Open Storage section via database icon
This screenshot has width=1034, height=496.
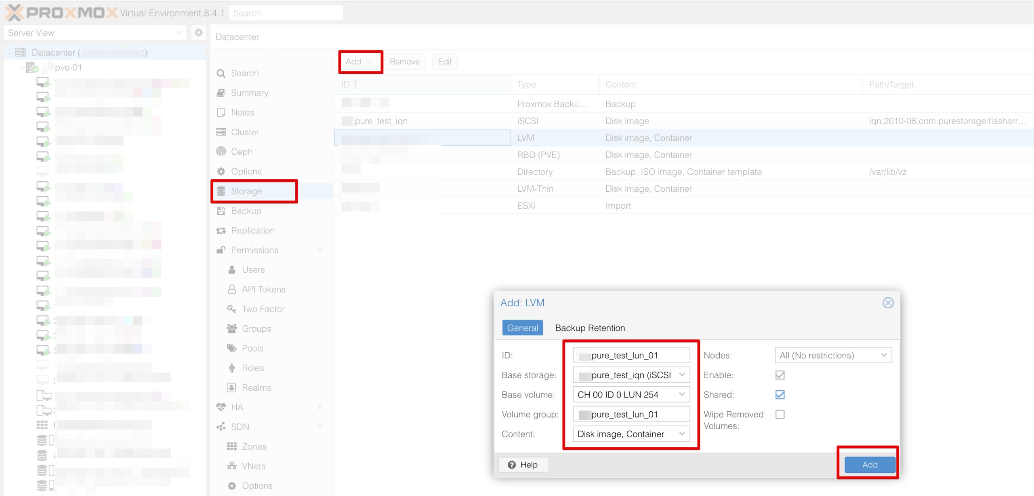tap(221, 191)
